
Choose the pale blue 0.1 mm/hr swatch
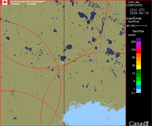[x=139, y=91]
